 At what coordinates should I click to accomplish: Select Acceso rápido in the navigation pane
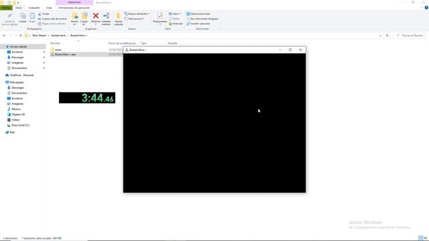[18, 47]
